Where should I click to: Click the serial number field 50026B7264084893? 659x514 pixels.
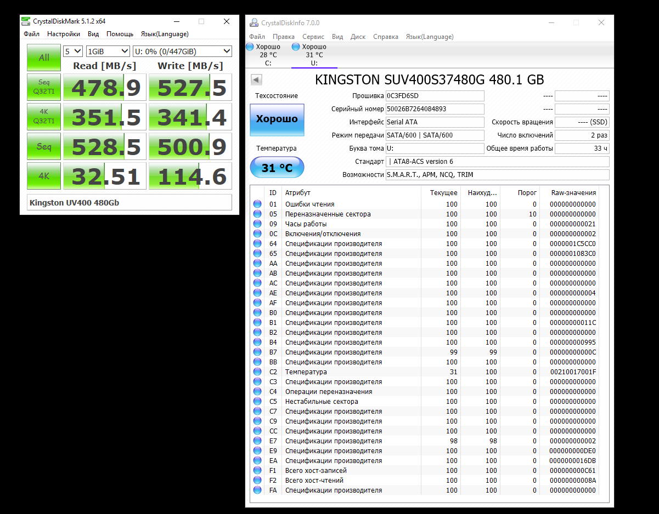click(435, 109)
